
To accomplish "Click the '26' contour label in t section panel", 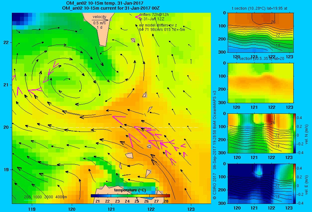I will coord(273,22).
